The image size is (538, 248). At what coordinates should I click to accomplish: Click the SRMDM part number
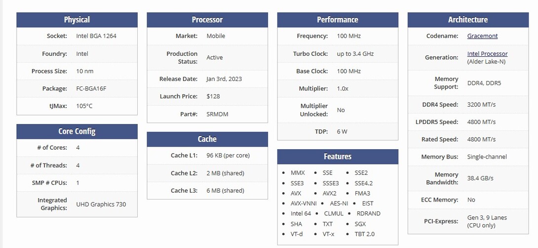[217, 114]
